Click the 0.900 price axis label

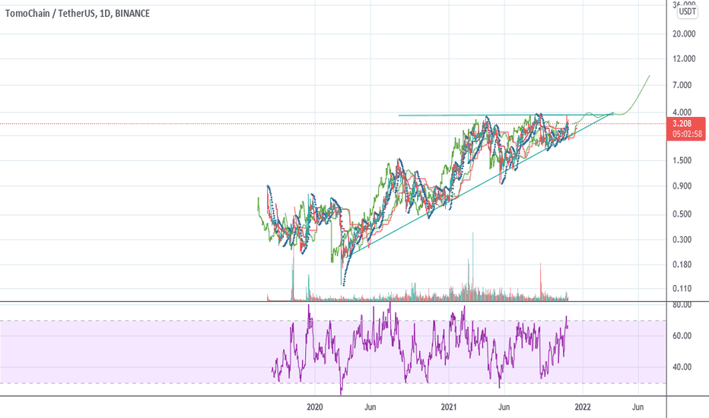point(682,186)
